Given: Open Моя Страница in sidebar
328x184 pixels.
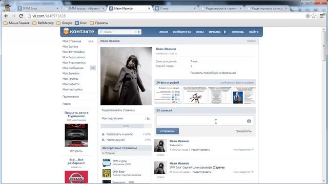Looking at the screenshot, I should 72,41.
